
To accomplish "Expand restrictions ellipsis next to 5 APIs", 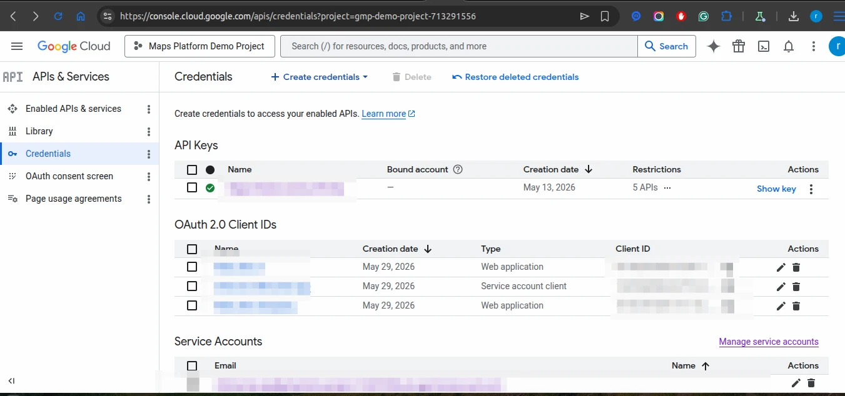I will click(667, 187).
